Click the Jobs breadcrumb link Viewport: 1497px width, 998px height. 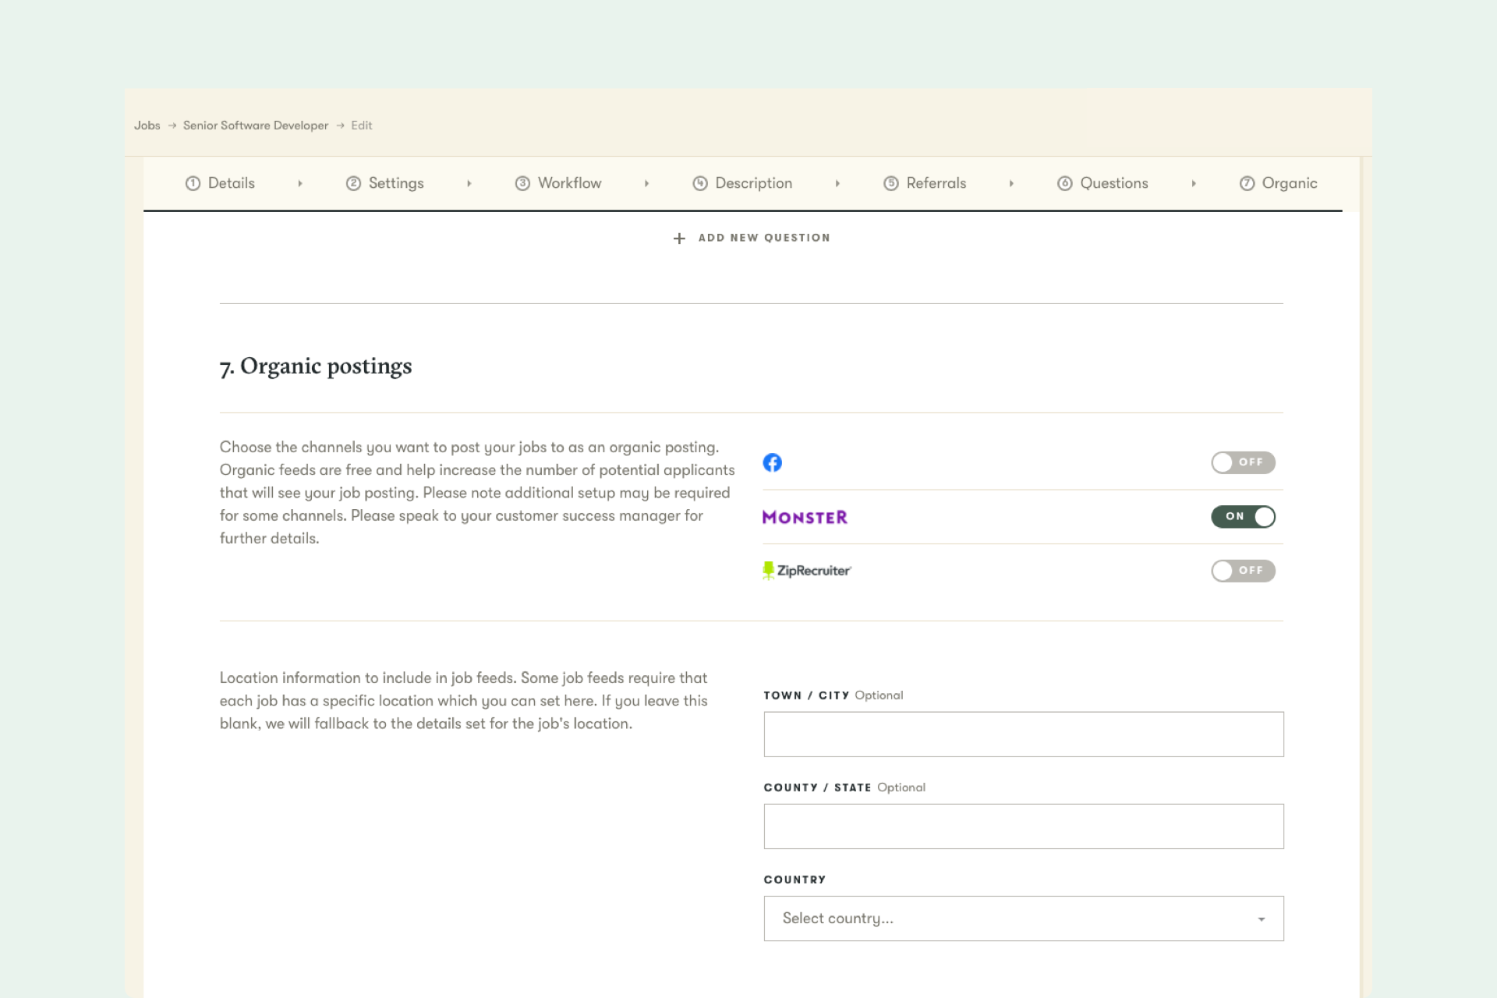click(147, 125)
